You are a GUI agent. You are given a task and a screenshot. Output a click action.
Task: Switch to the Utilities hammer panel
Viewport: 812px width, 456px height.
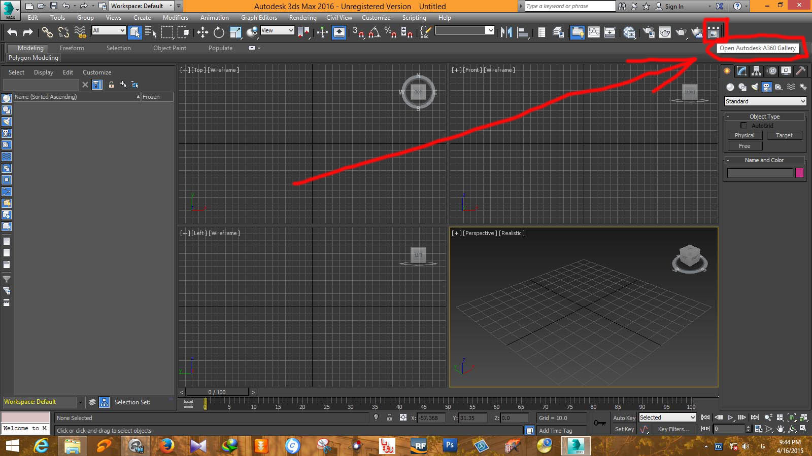801,71
